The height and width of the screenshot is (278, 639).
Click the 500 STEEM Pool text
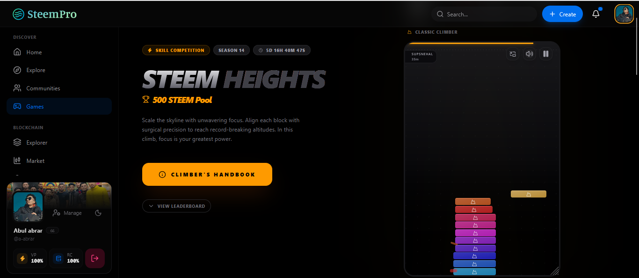(x=182, y=100)
